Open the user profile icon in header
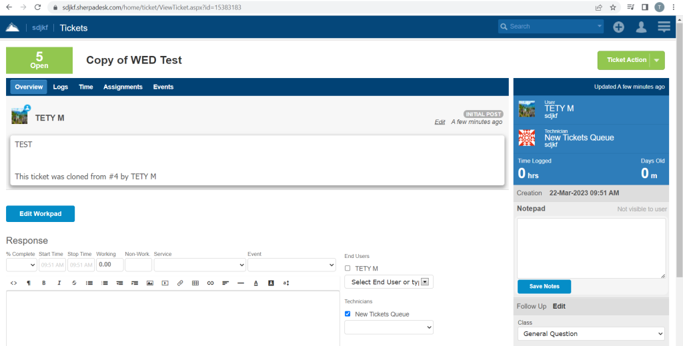Screen dimensions: 683x346 (x=641, y=27)
